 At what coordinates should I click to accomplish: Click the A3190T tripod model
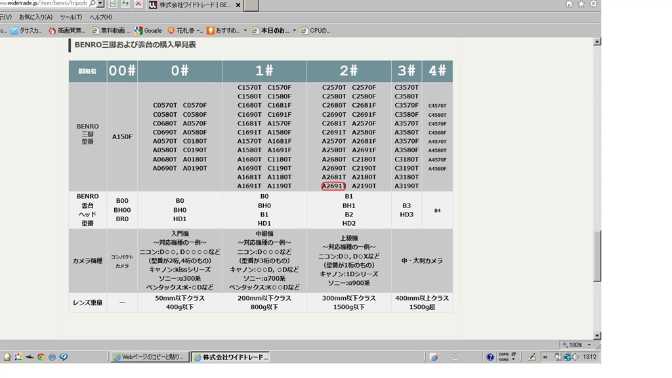[x=406, y=186]
